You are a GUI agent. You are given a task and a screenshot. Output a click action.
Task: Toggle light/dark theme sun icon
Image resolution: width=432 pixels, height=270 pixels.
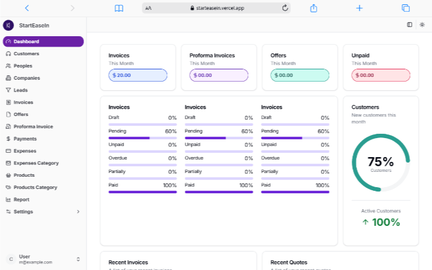pyautogui.click(x=422, y=25)
